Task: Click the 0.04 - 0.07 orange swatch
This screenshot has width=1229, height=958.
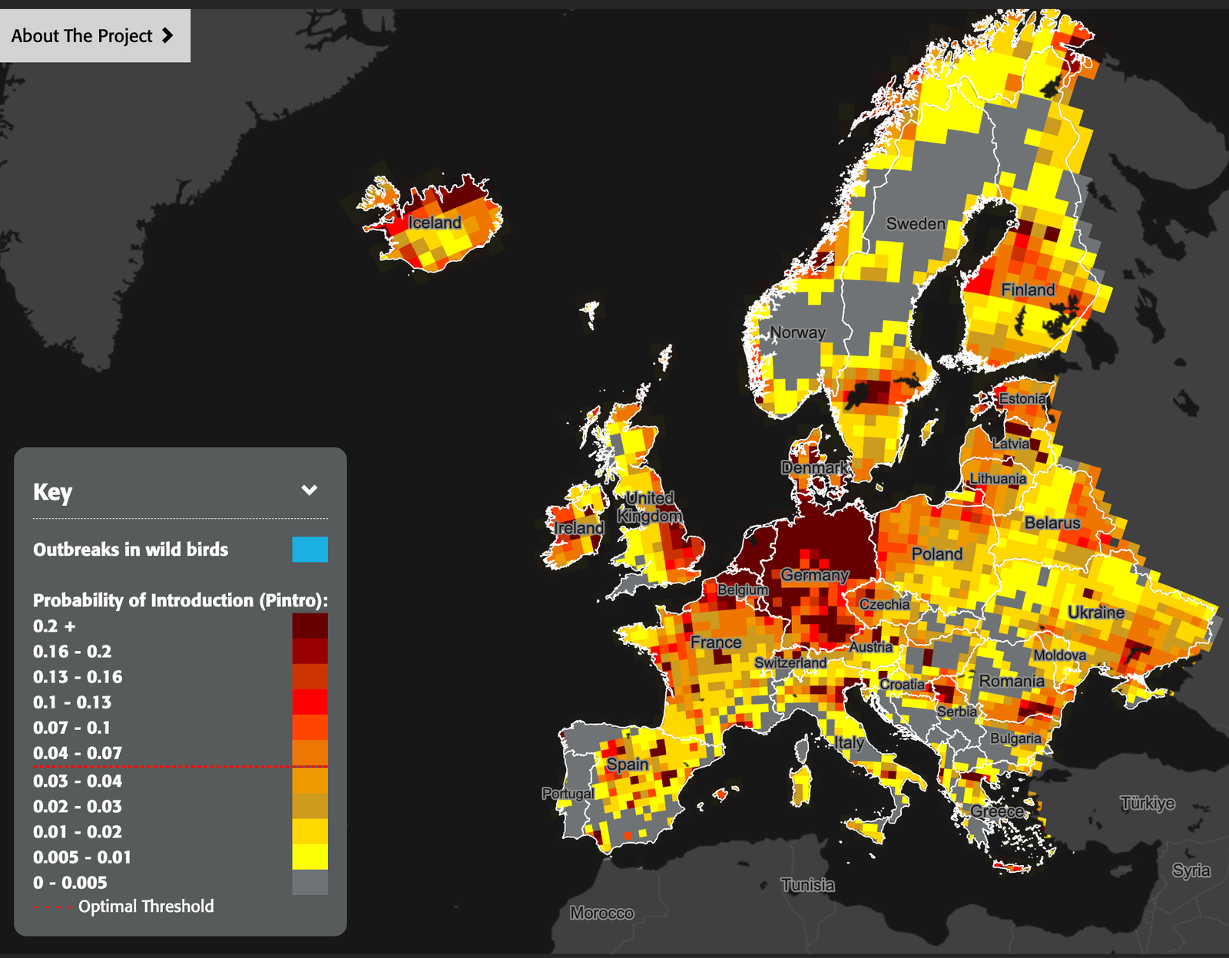Action: [x=310, y=752]
